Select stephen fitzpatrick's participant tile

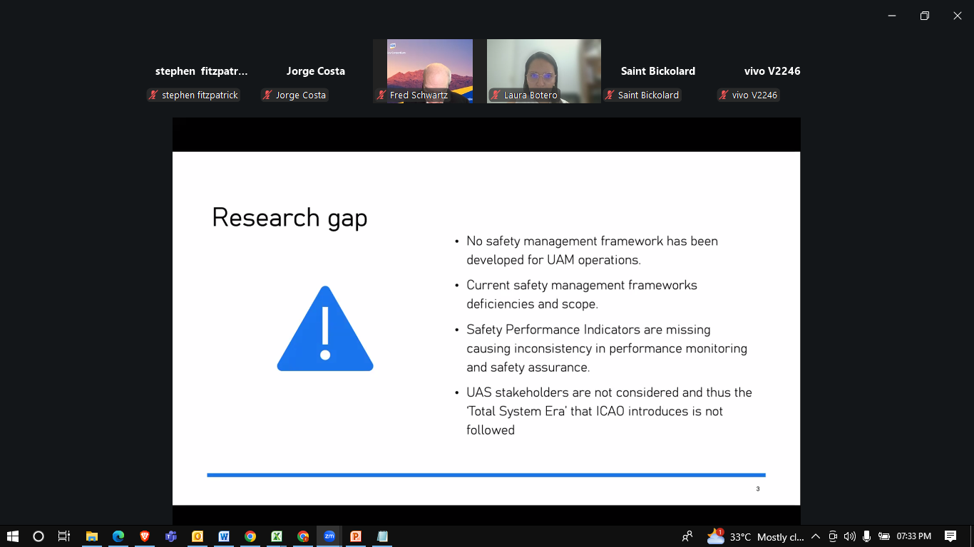click(x=202, y=71)
